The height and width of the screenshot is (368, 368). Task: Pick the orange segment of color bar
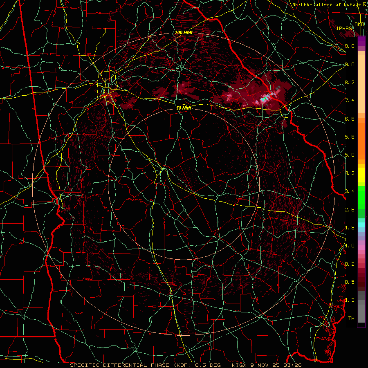pyautogui.click(x=361, y=141)
